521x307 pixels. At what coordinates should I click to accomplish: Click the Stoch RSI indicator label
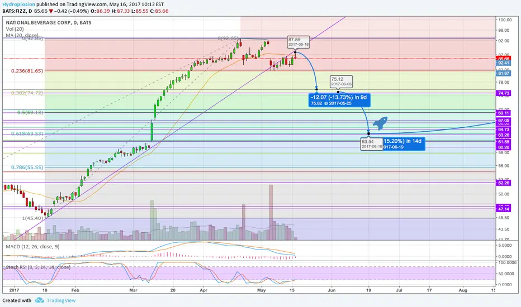pyautogui.click(x=38, y=267)
